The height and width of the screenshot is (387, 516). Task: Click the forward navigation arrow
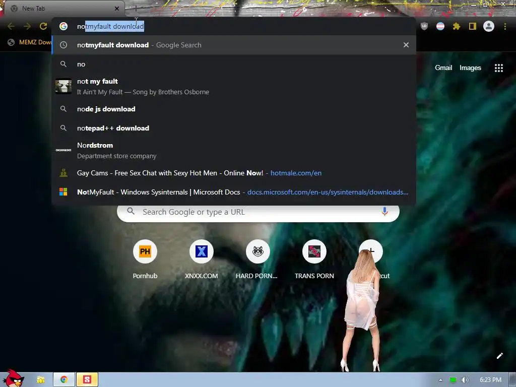click(x=27, y=26)
